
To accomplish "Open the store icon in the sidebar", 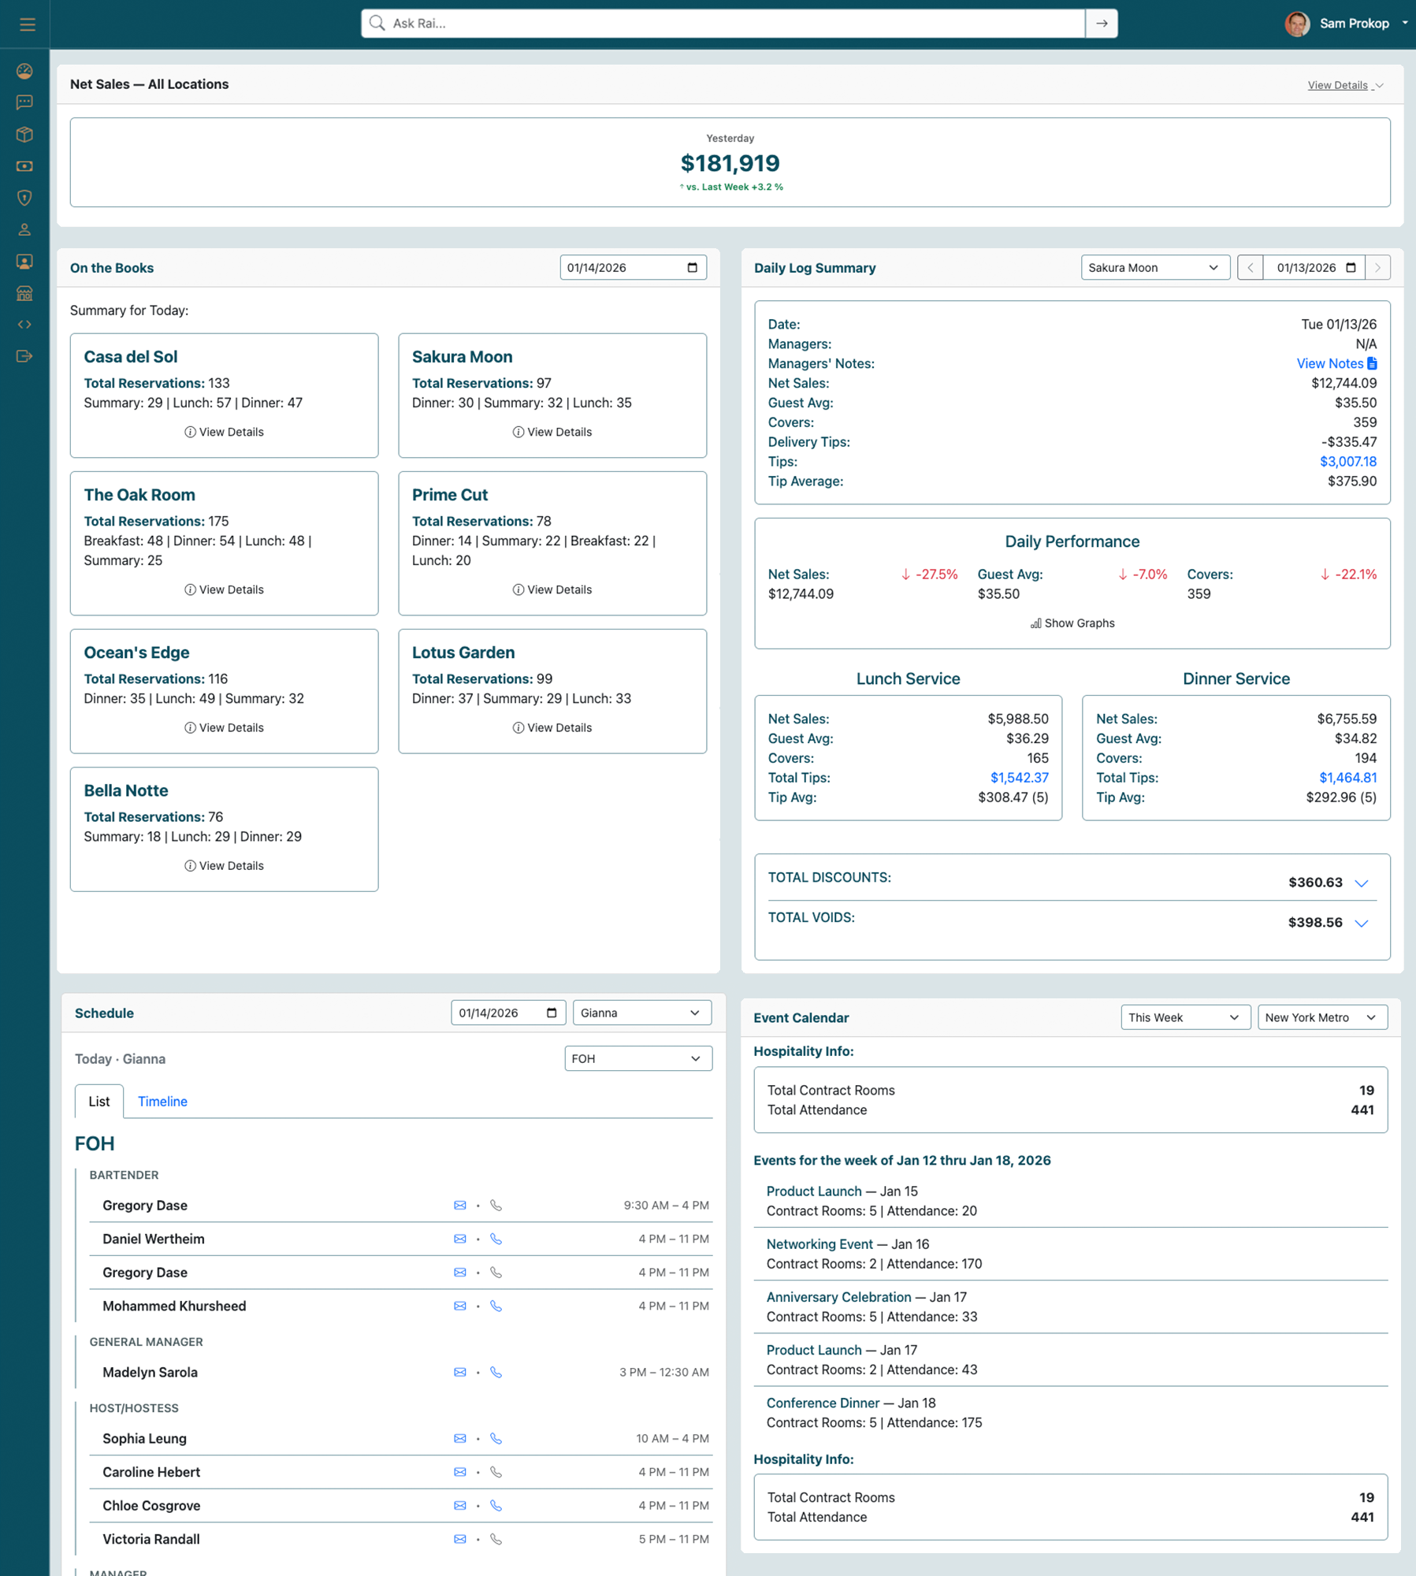I will tap(24, 293).
